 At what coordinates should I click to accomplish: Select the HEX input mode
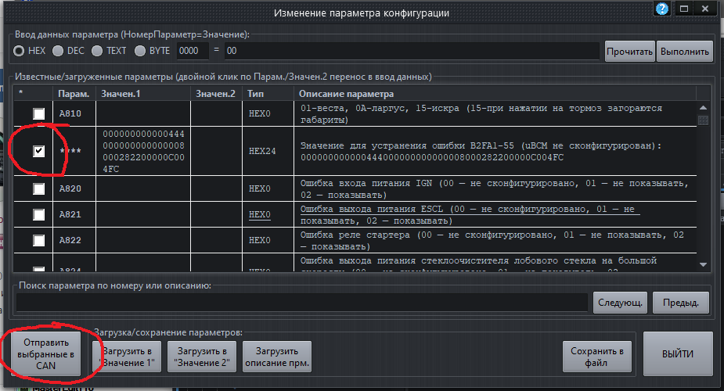point(19,51)
